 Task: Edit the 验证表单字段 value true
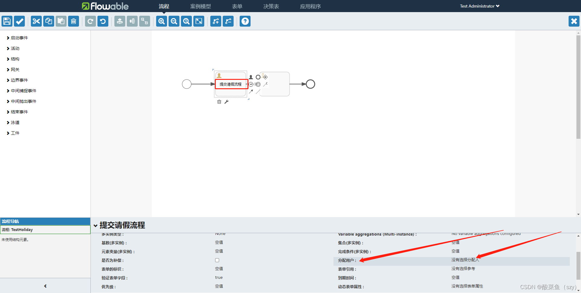pos(219,277)
